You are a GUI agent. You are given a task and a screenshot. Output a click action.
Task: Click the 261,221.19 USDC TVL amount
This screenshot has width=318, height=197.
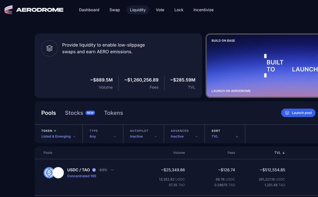[x=272, y=179]
